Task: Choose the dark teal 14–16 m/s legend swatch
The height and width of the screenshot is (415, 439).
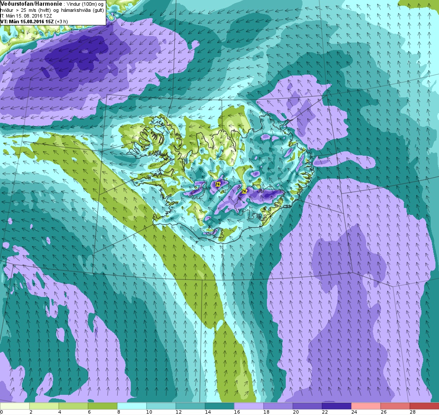Action: [219, 406]
